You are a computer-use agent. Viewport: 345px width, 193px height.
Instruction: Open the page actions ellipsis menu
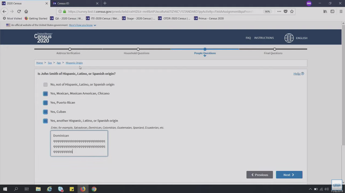[x=279, y=12]
